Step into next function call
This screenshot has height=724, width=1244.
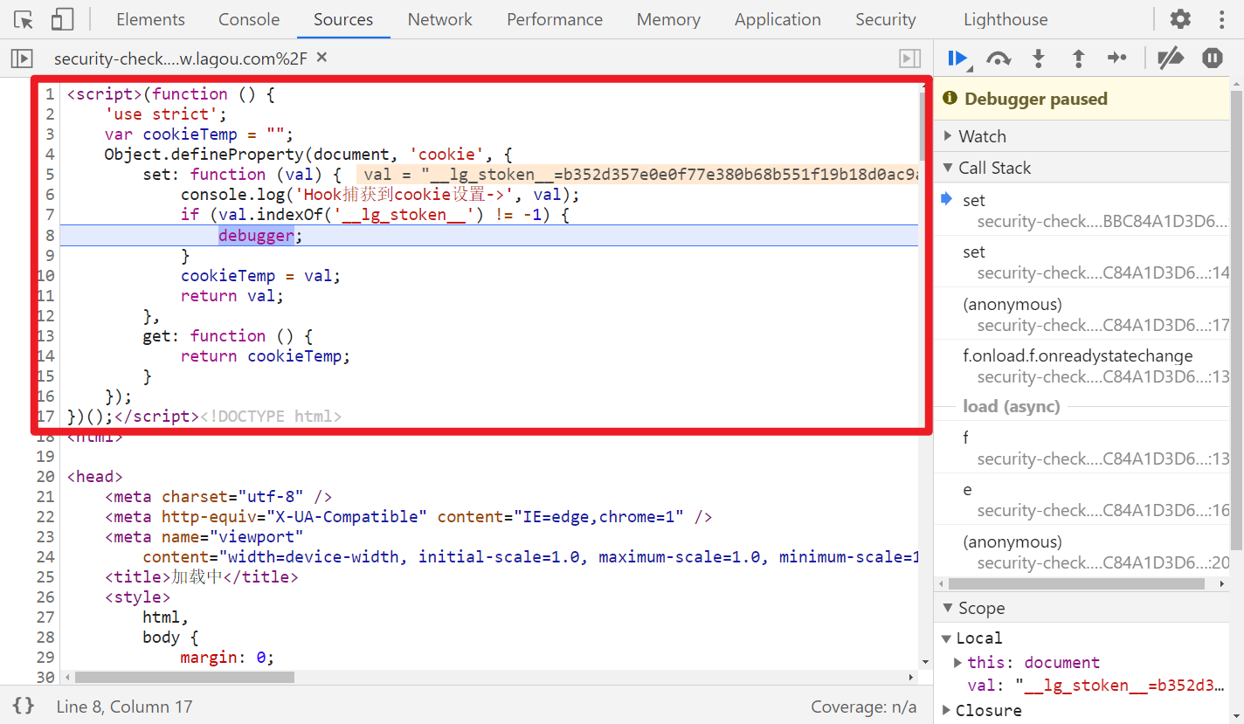[x=1038, y=59]
